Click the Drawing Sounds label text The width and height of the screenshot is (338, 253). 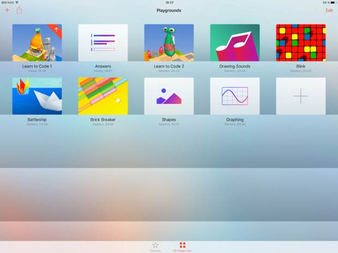pyautogui.click(x=235, y=66)
